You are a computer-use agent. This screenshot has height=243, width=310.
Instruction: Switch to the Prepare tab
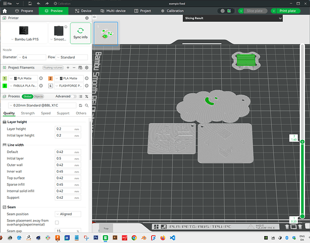[24, 11]
